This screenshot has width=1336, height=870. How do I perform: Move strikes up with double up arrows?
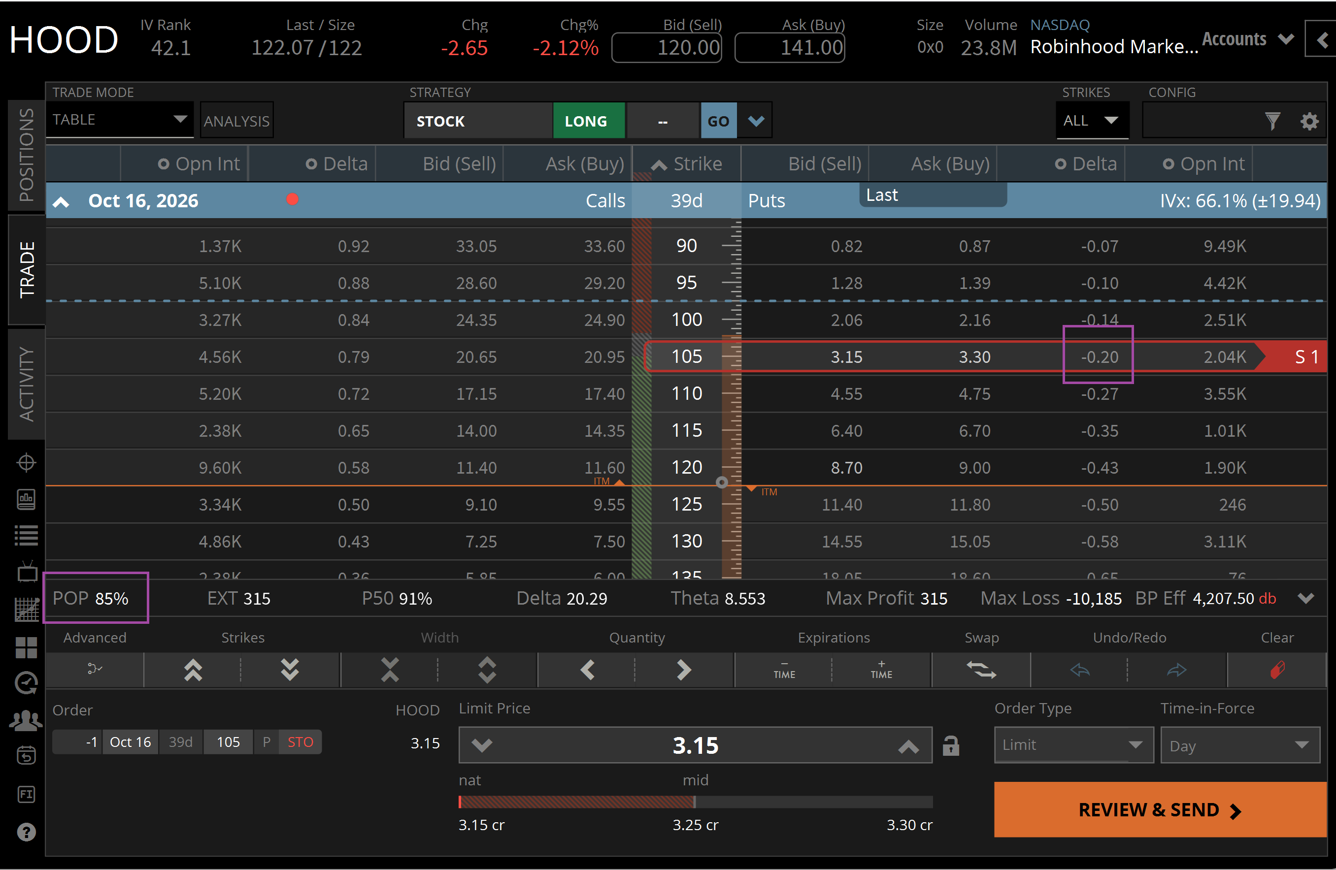(193, 669)
